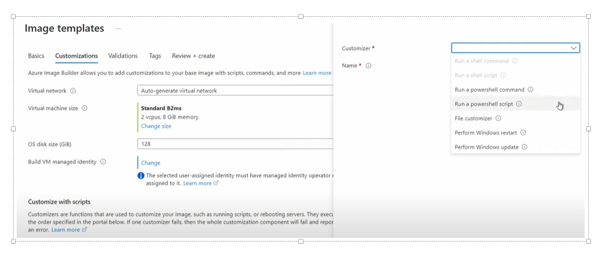
Task: Open Learn more link after Azure Image Builder description
Action: coord(317,73)
